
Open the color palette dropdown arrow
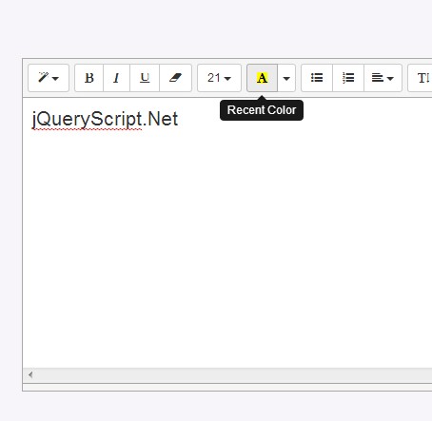(x=286, y=78)
